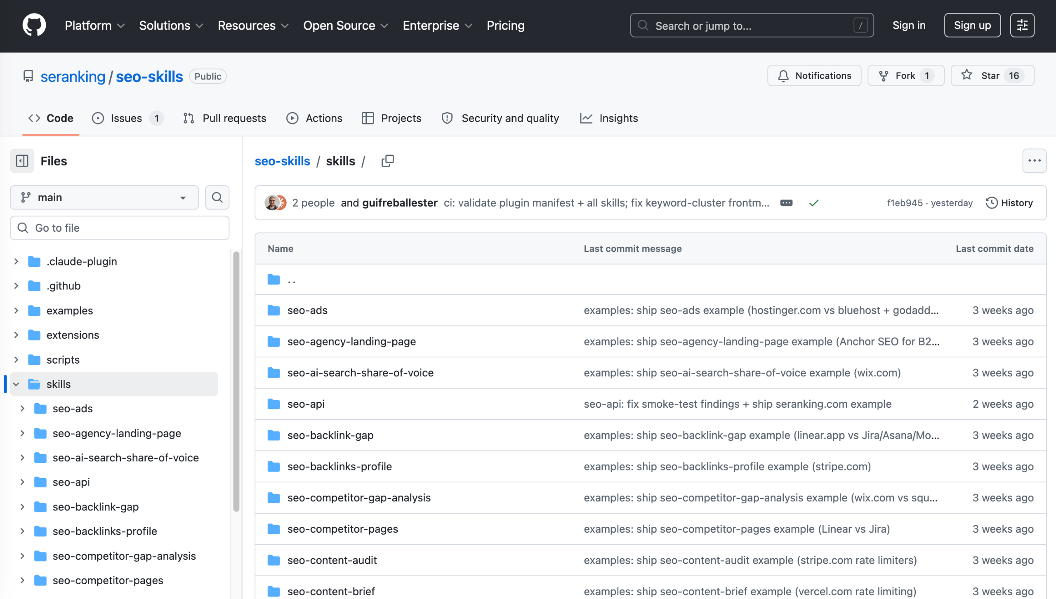Open seo-competitor-gap-analysis folder in table

(359, 498)
